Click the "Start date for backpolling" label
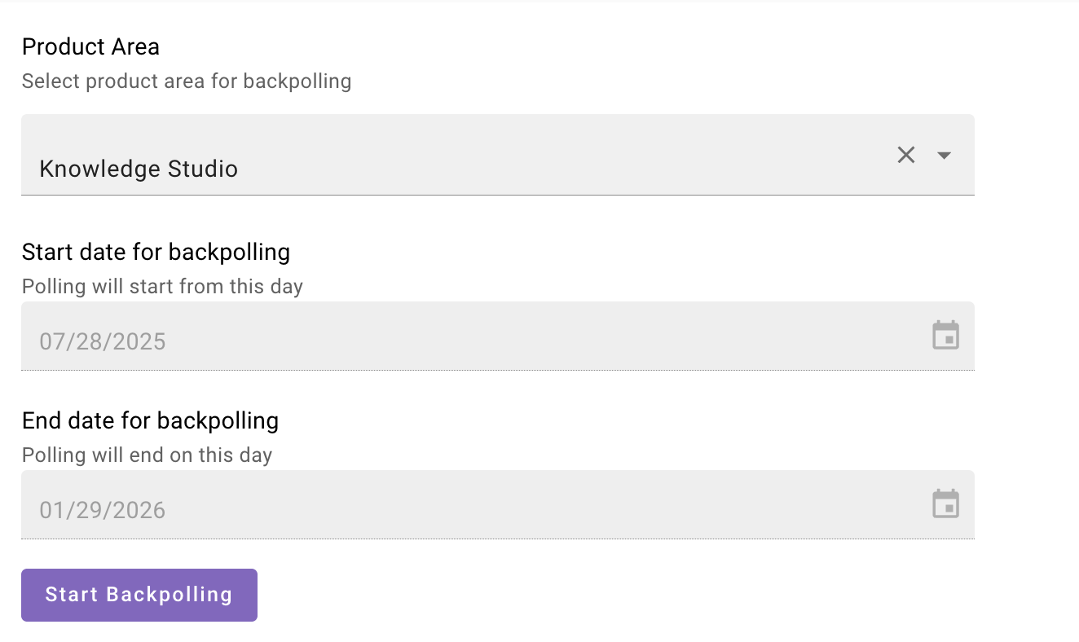The width and height of the screenshot is (1079, 642). (156, 252)
